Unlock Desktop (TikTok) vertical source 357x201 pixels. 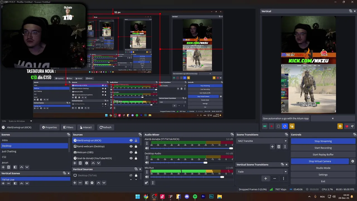tap(136, 175)
